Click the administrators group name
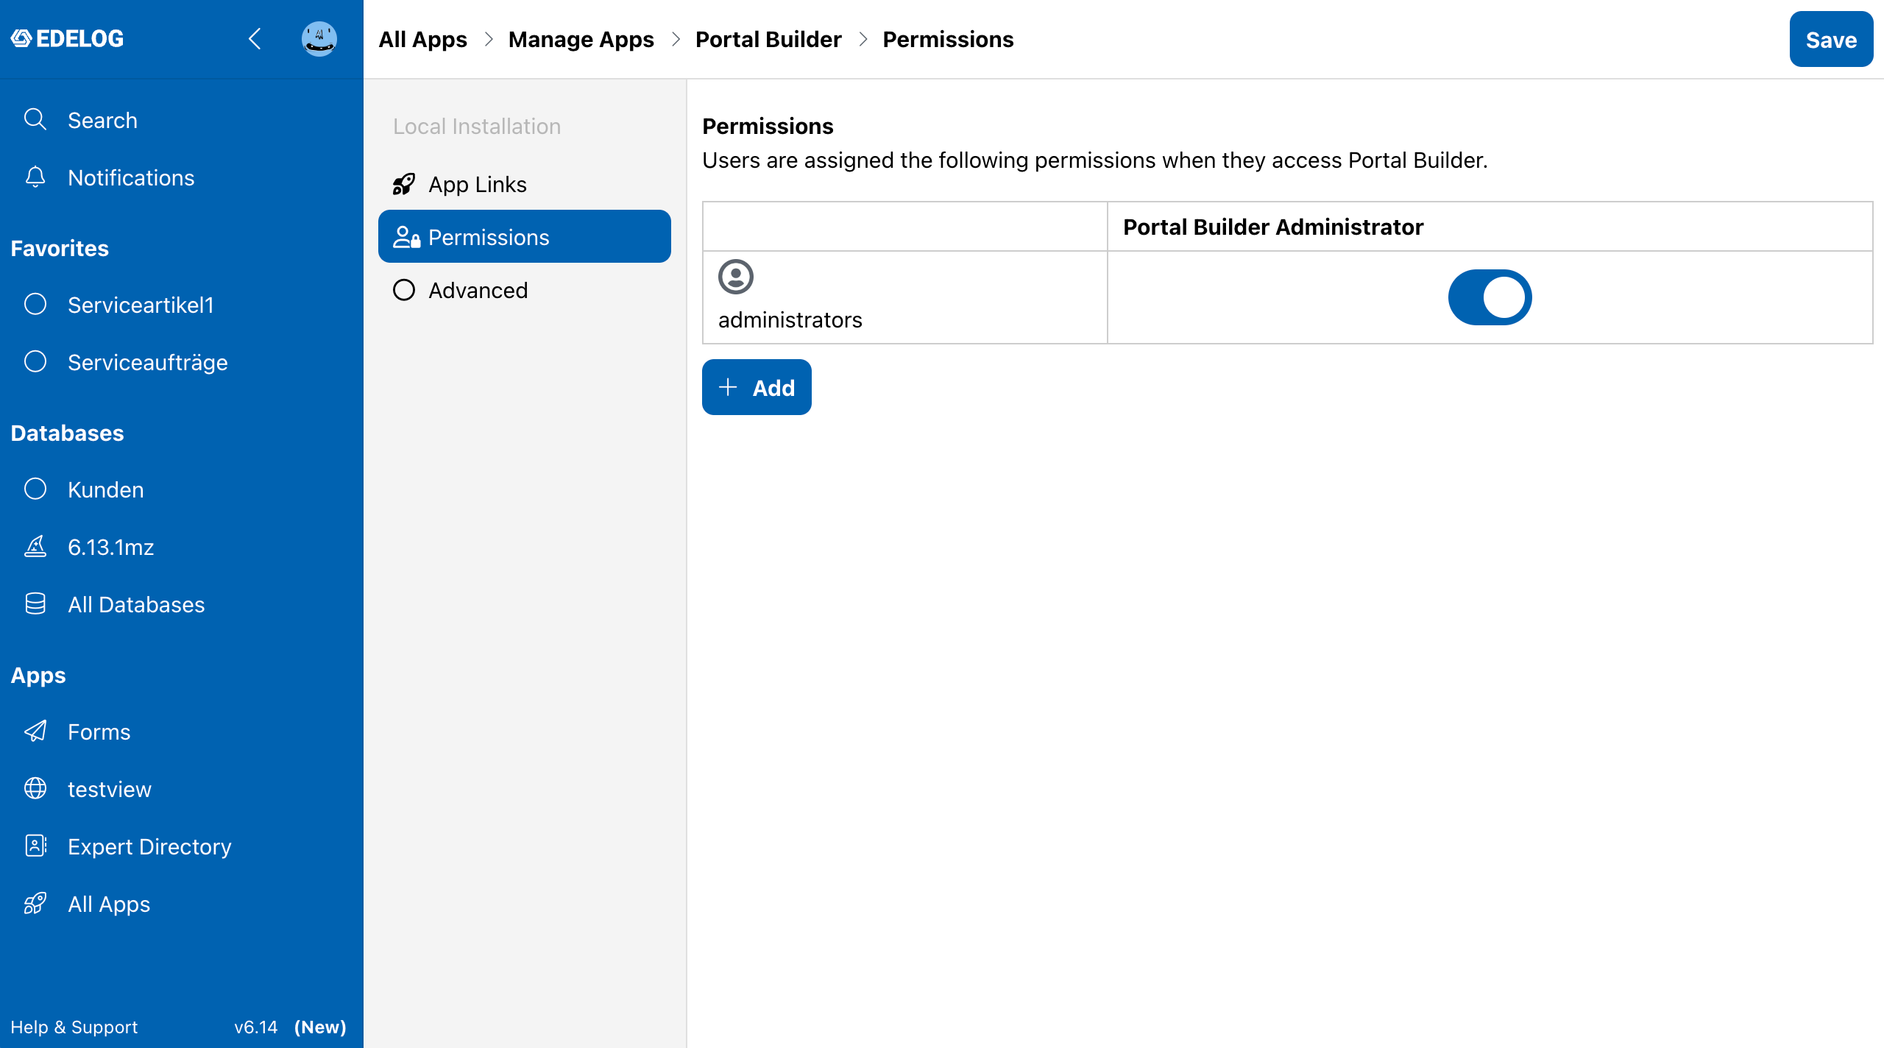 click(x=790, y=319)
